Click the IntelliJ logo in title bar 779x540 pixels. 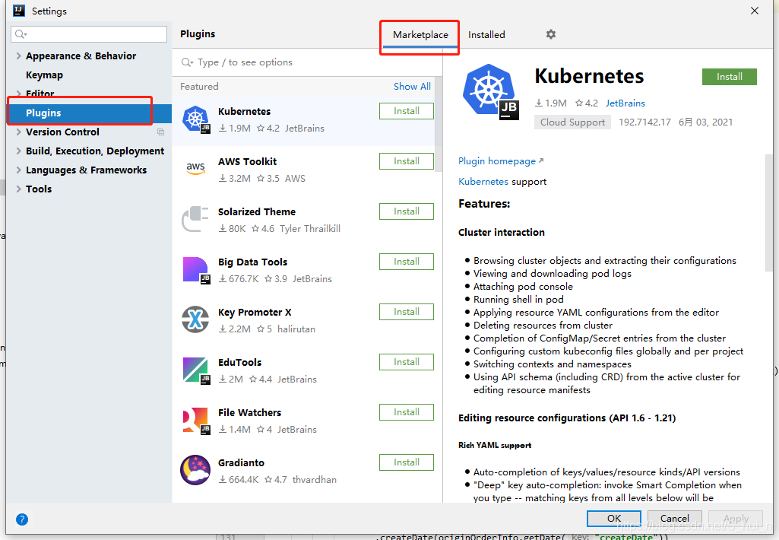coord(19,11)
